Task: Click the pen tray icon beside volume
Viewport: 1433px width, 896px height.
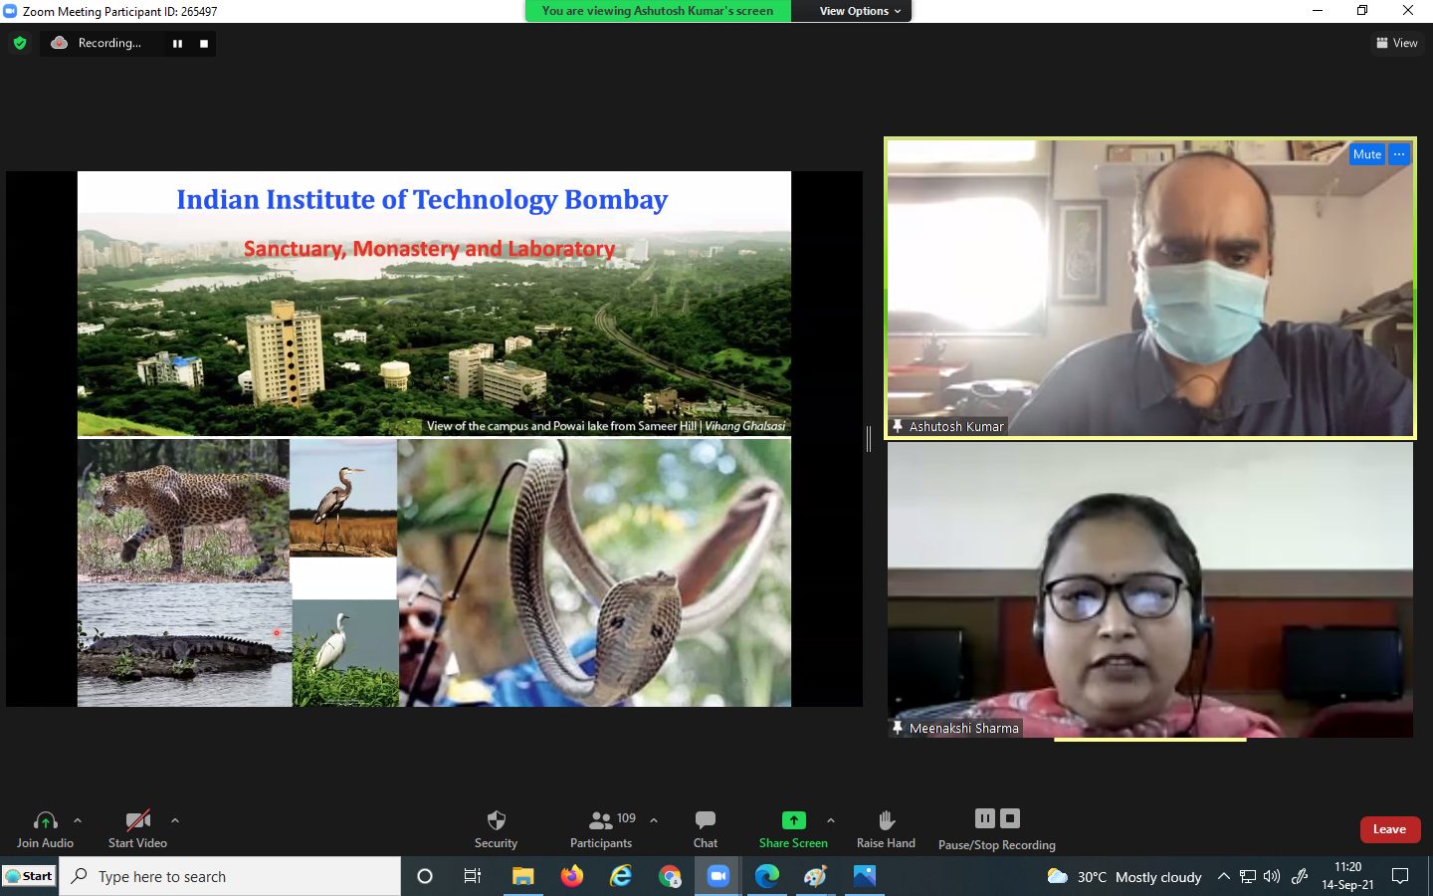Action: point(1300,876)
